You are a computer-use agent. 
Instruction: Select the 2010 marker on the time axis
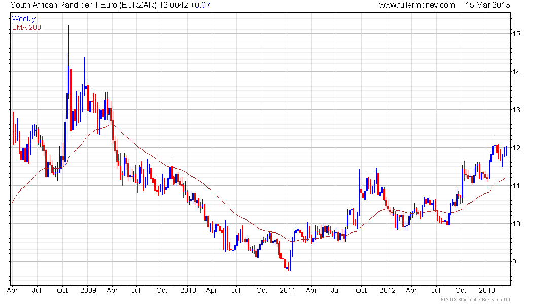coord(188,291)
